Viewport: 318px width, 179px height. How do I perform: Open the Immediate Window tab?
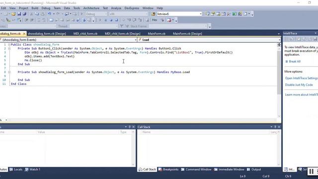pyautogui.click(x=229, y=170)
